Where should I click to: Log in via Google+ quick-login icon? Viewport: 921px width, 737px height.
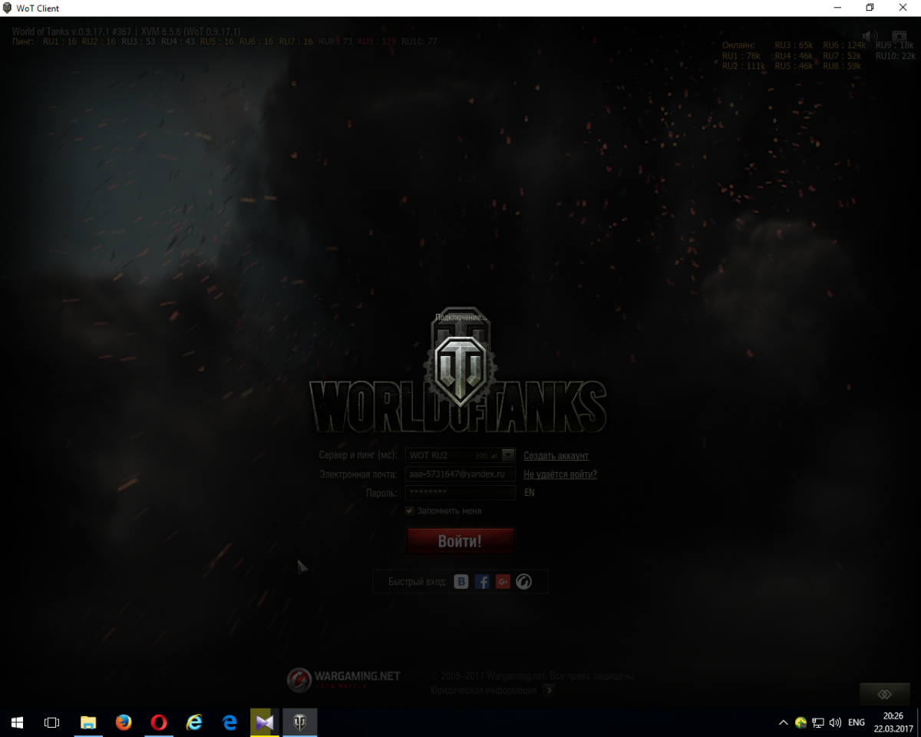pyautogui.click(x=503, y=582)
